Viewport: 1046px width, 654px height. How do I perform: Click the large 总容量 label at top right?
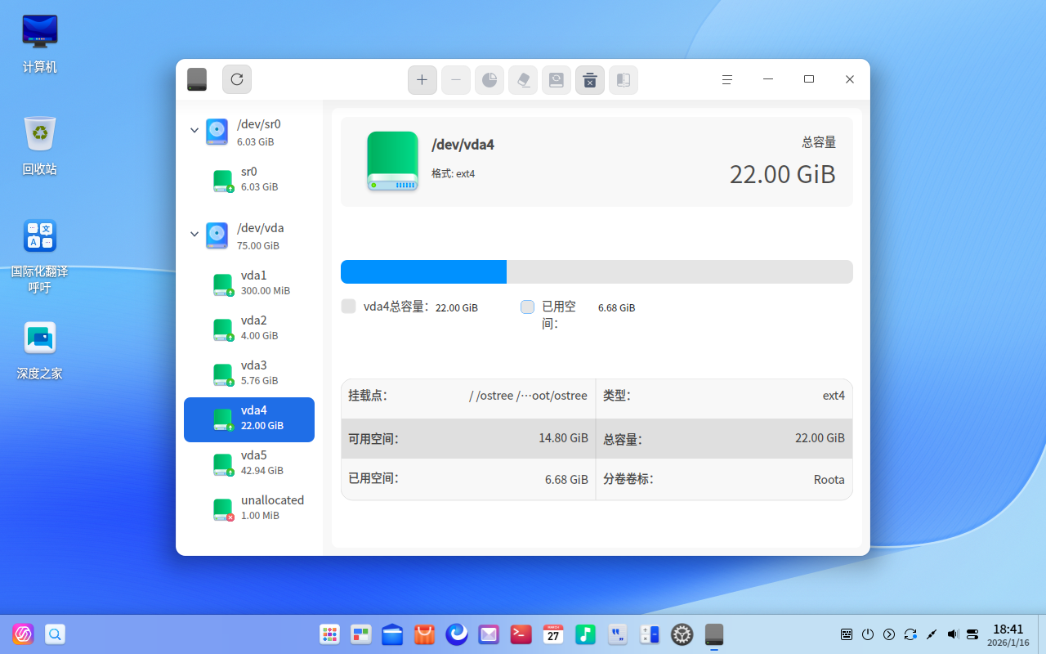pos(819,142)
